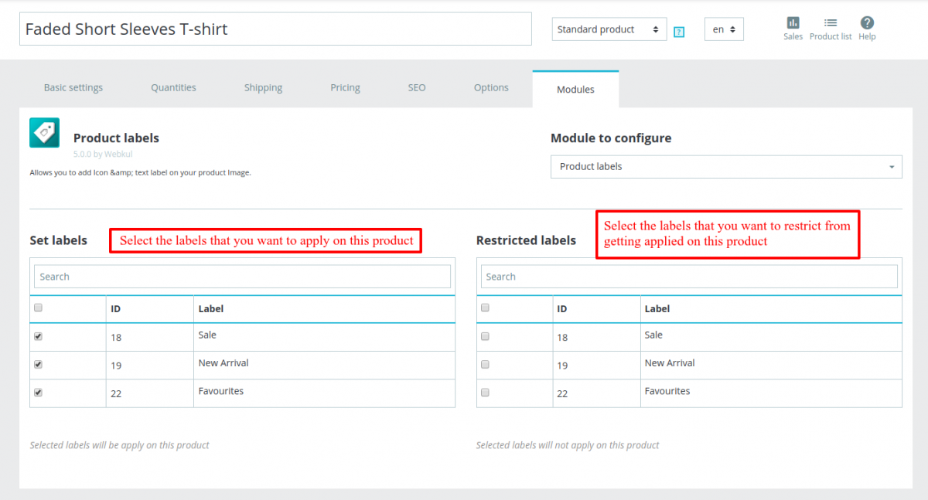The width and height of the screenshot is (928, 500).
Task: Toggle select-all checkbox in Set labels header
Action: click(x=39, y=308)
